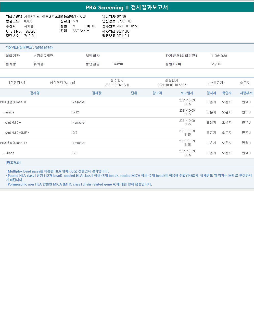254x316 pixels.
Task: Click the 0/12 grade result value
Action: click(x=75, y=112)
